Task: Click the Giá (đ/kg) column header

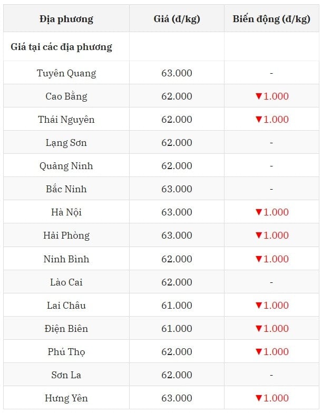Action: tap(177, 19)
